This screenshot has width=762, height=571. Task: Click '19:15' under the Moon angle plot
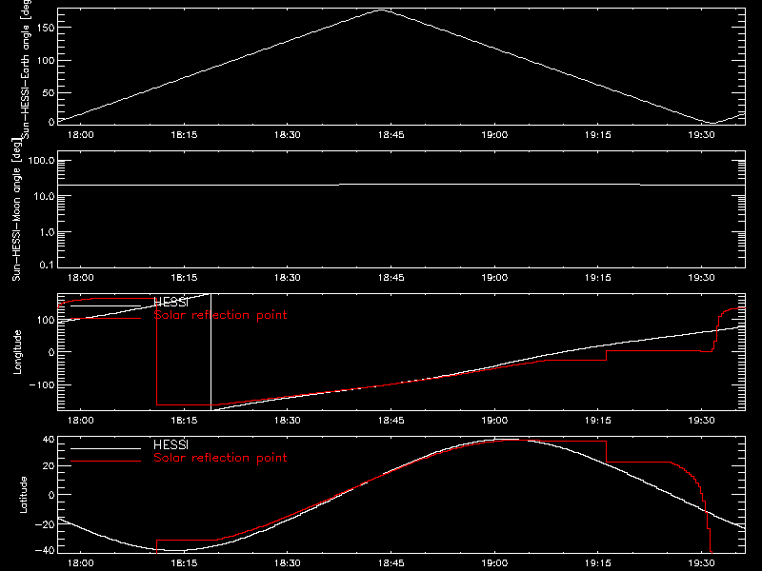pyautogui.click(x=598, y=278)
